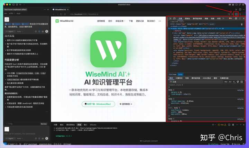Switch to the 内存 Memory tab
Screen dimensions: 249x148
point(219,19)
